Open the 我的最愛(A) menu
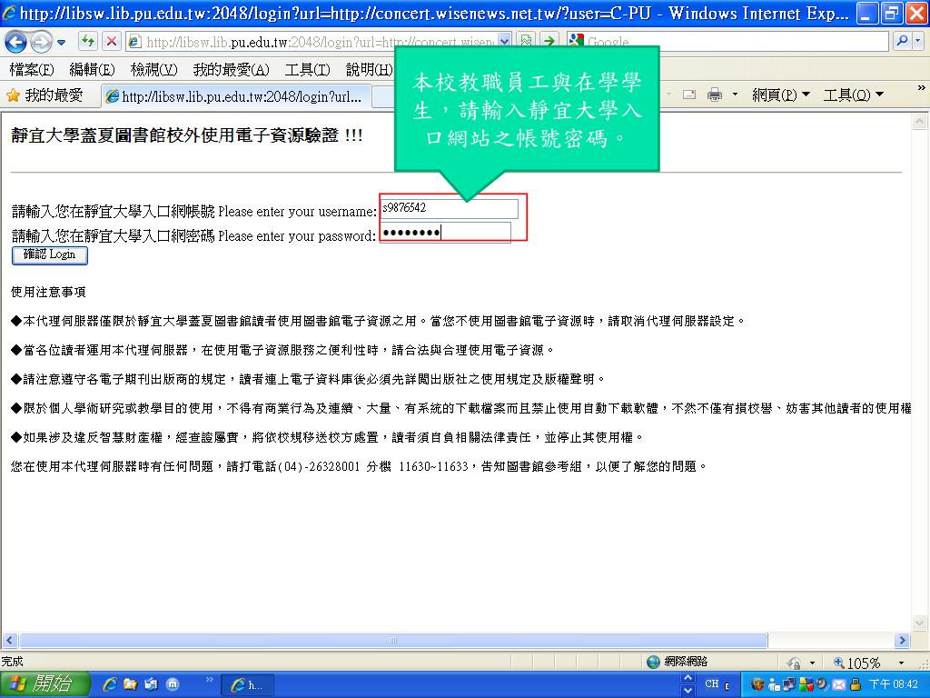Screen dimensions: 930x698 (231, 69)
